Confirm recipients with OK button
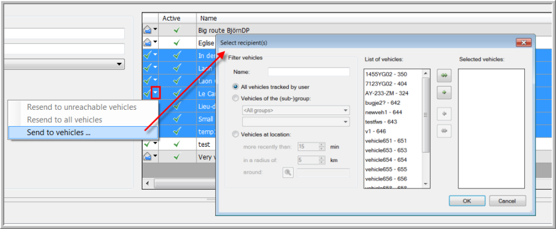 467,201
